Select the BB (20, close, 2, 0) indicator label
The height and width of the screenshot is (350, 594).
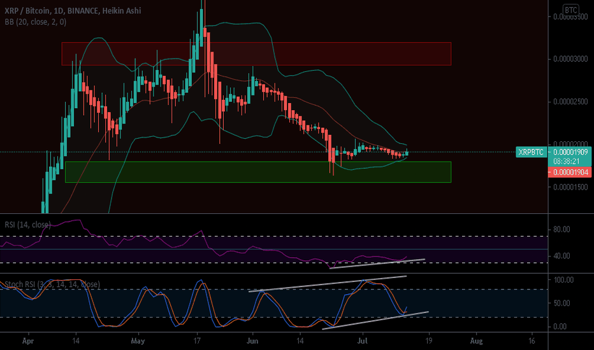(x=36, y=22)
